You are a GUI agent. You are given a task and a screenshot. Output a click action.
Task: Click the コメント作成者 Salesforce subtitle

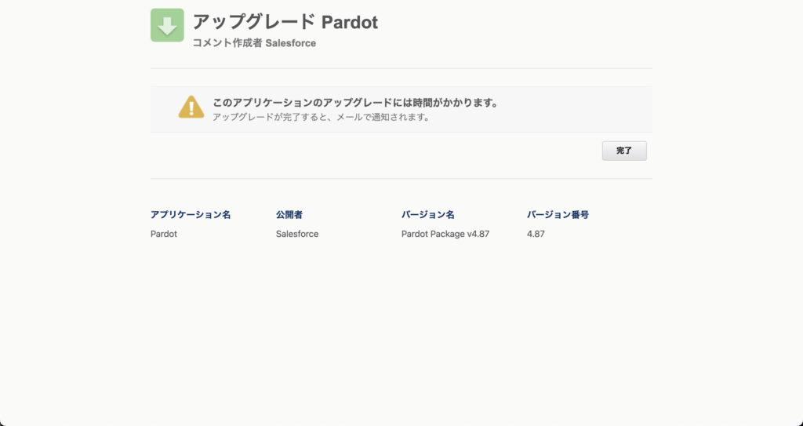[254, 43]
